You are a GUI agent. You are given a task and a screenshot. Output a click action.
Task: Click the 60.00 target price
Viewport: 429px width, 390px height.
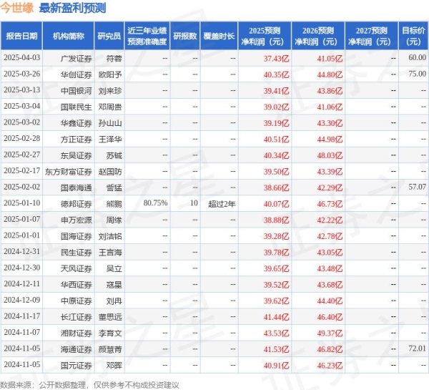pos(418,57)
